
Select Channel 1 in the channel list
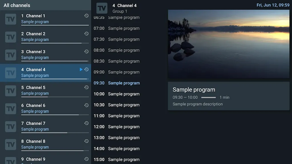click(x=46, y=19)
